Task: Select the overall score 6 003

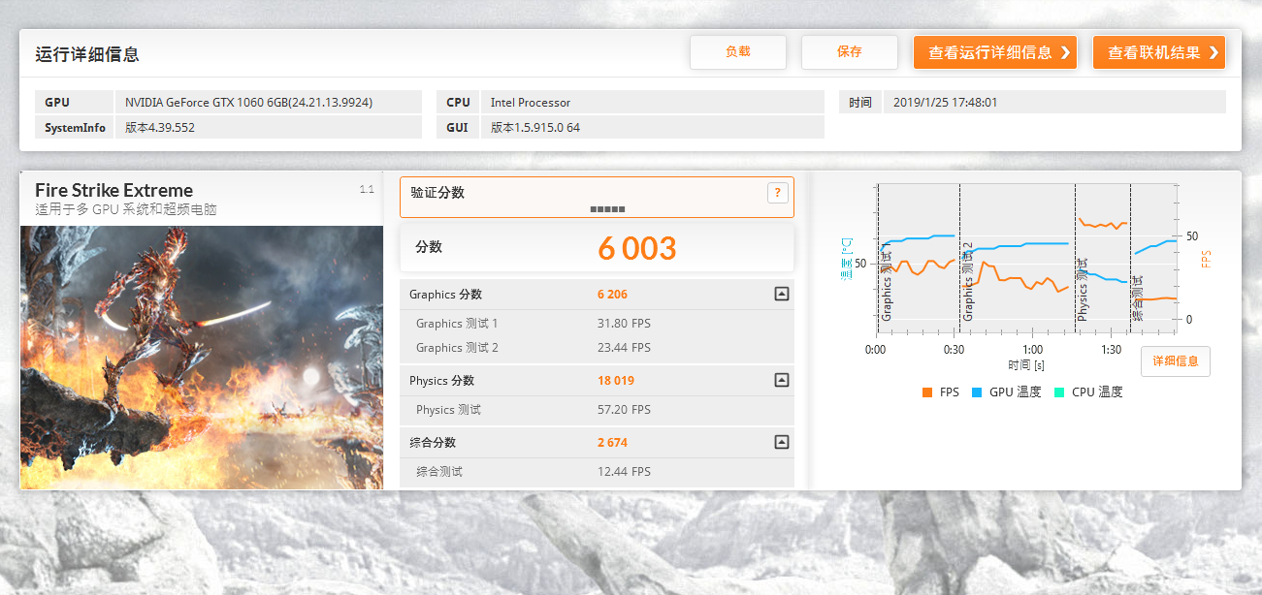Action: coord(636,248)
